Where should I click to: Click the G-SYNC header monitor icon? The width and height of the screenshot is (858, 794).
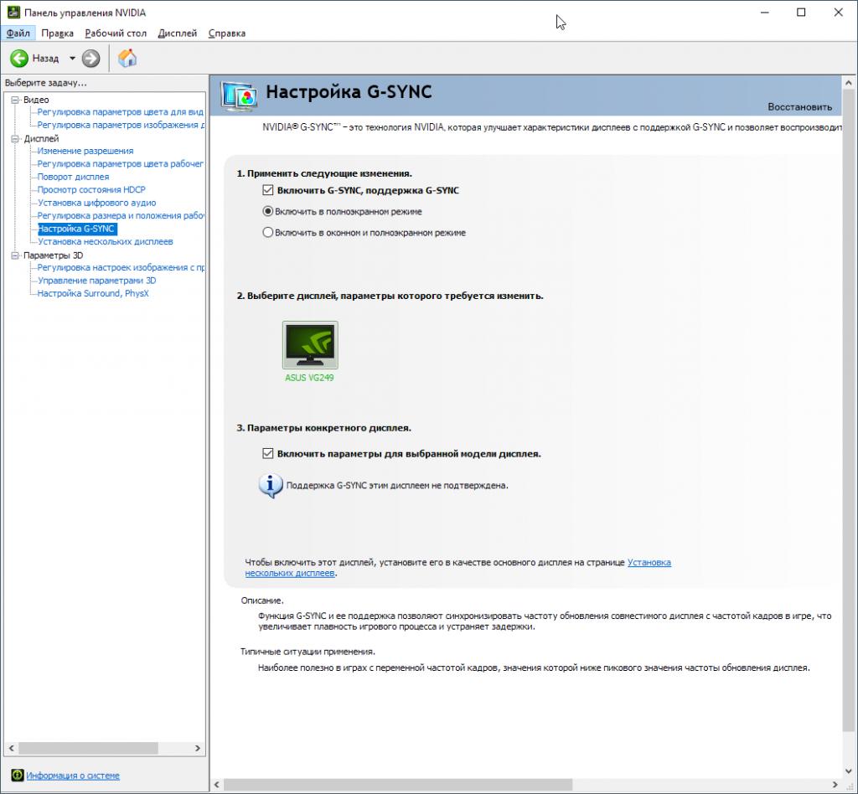[x=239, y=95]
